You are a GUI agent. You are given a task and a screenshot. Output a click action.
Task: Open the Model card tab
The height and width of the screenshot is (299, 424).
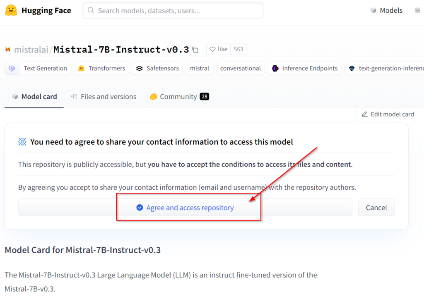click(34, 97)
